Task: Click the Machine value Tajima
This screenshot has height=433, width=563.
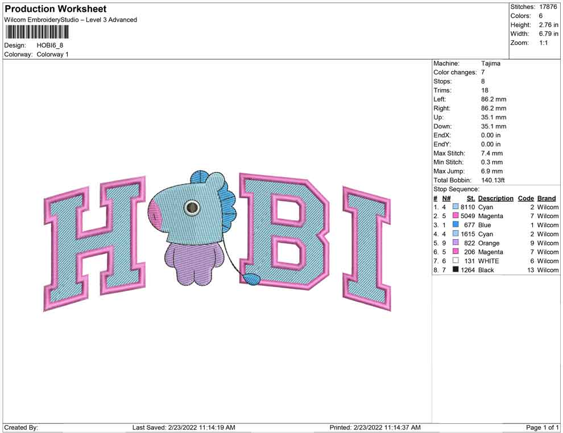Action: (490, 64)
